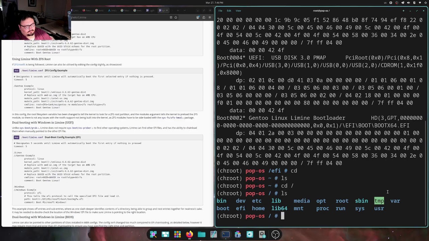
Task: Open OBS Studio from the dock
Action: click(x=275, y=234)
